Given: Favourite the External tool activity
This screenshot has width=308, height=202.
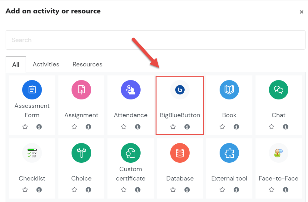Looking at the screenshot, I should point(222,190).
